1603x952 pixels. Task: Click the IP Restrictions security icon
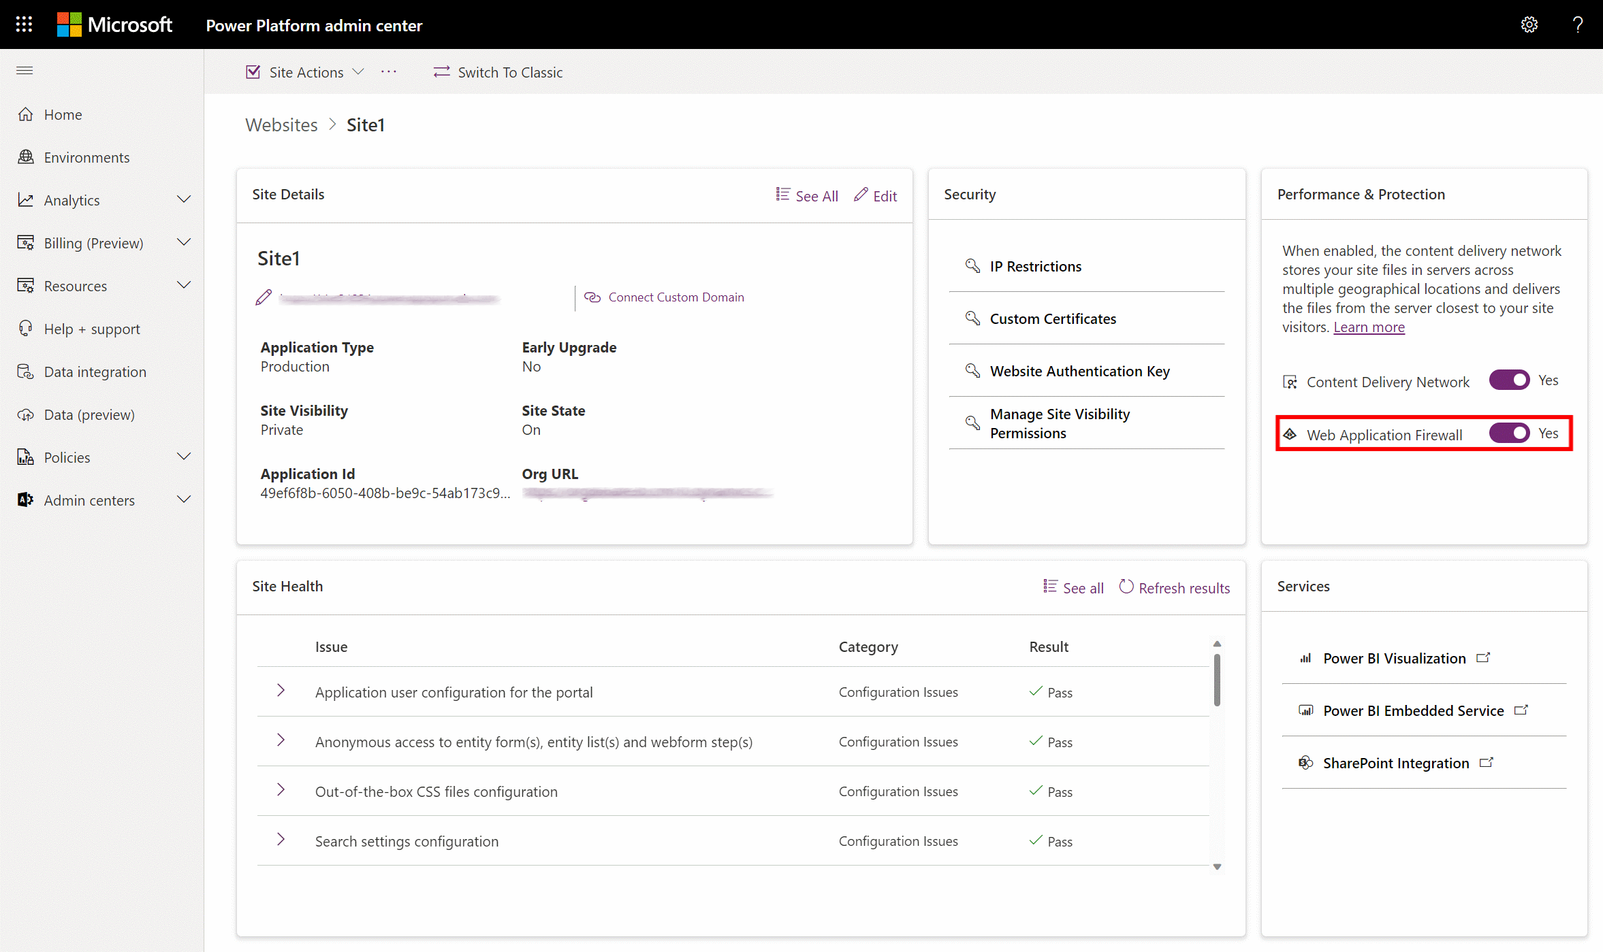972,265
